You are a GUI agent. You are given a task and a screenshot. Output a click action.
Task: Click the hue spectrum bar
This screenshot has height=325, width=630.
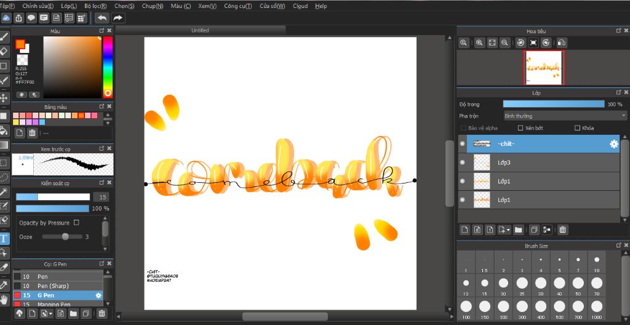(x=108, y=66)
